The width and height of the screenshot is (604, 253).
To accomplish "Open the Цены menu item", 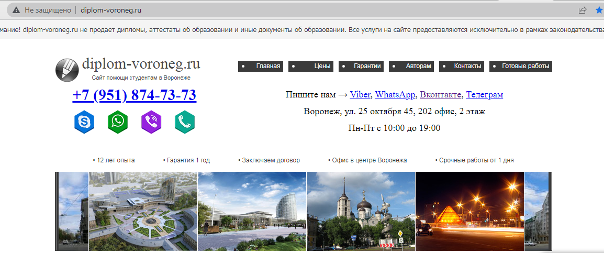I will 311,66.
